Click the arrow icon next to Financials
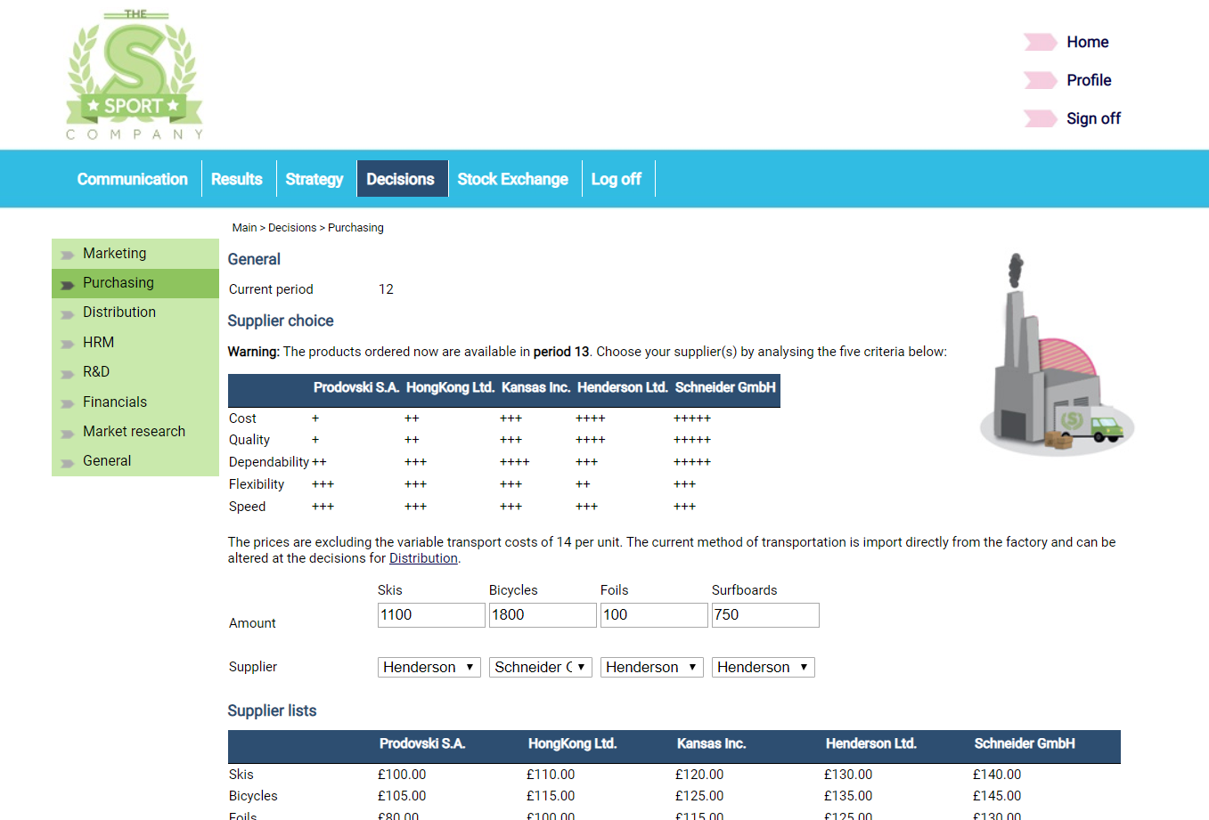1209x820 pixels. (67, 403)
